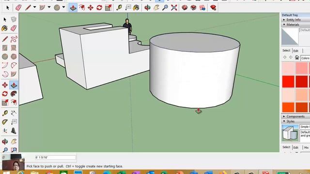
Task: Pick the bright orange color swatch
Action: pos(288,107)
